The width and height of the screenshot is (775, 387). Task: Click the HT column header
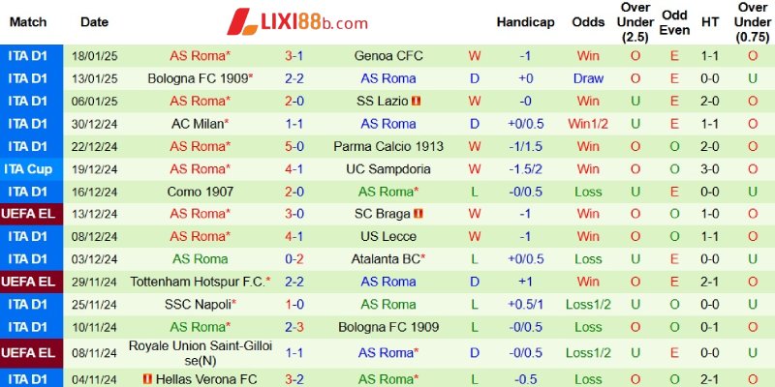(x=710, y=21)
